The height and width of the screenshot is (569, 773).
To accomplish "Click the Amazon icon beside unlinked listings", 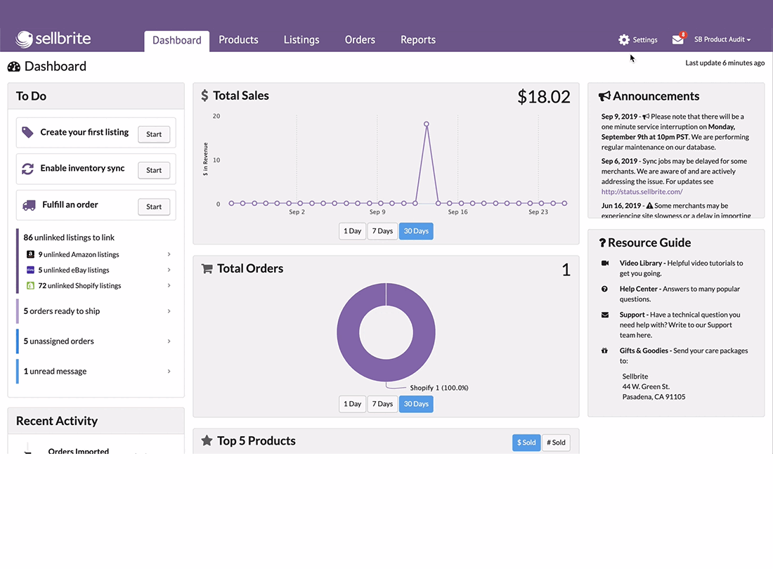I will click(x=30, y=254).
